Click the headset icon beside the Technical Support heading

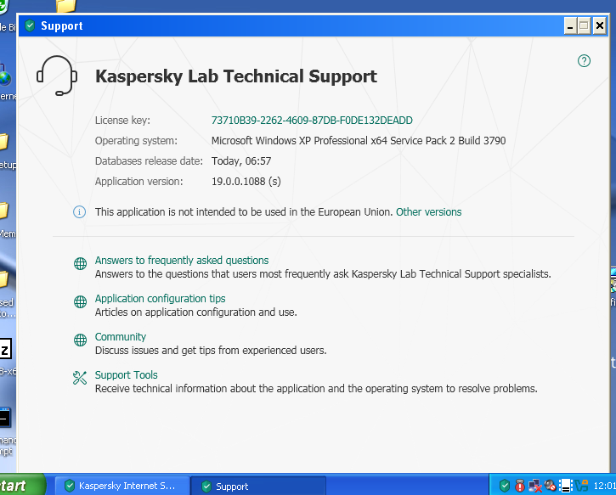click(57, 76)
